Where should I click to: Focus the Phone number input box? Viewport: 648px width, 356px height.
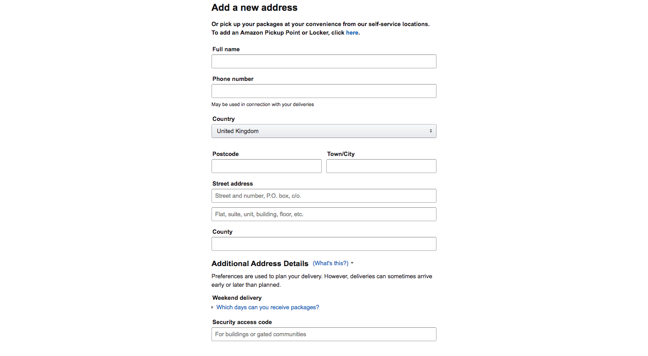click(x=324, y=91)
